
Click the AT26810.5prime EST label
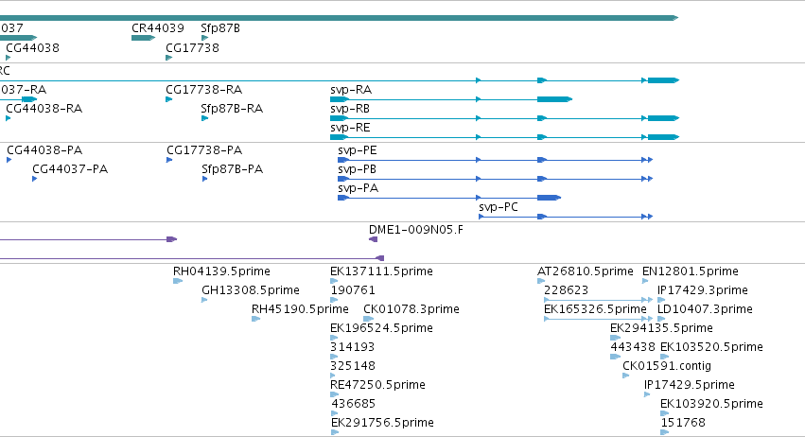[x=586, y=271]
